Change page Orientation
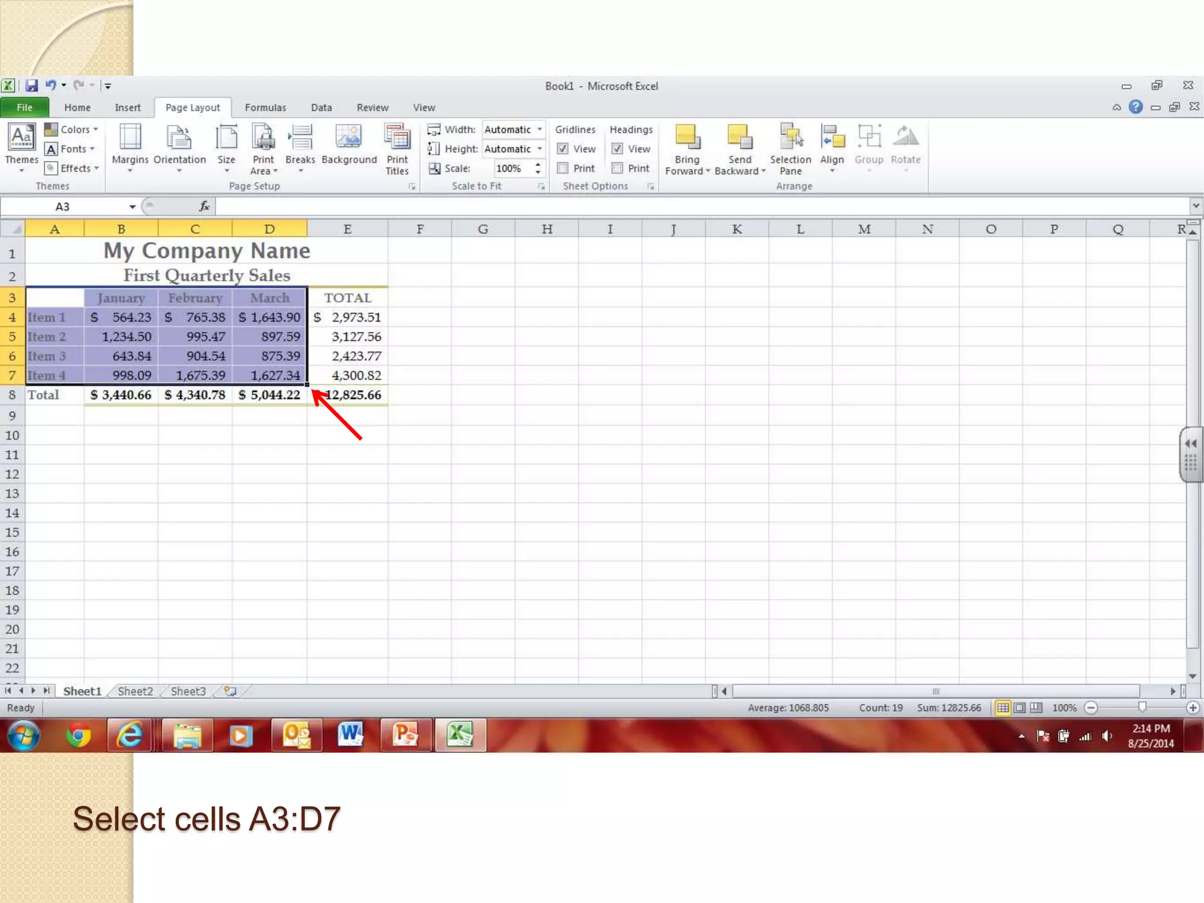 (179, 148)
